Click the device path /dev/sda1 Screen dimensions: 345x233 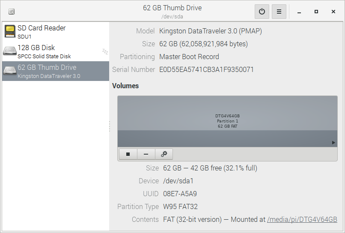pyautogui.click(x=178, y=181)
